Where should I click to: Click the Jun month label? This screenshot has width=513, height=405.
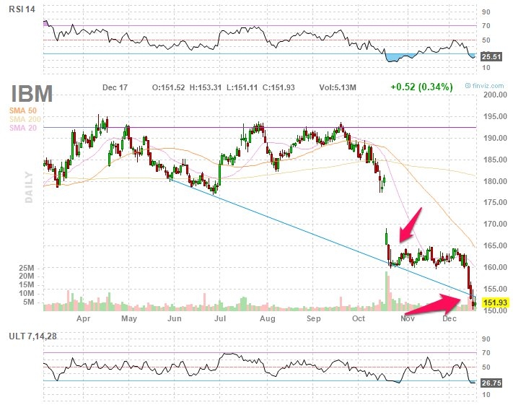175,318
